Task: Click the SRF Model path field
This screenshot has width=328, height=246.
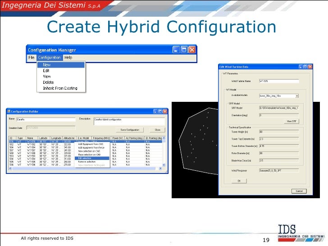Action: (x=279, y=108)
